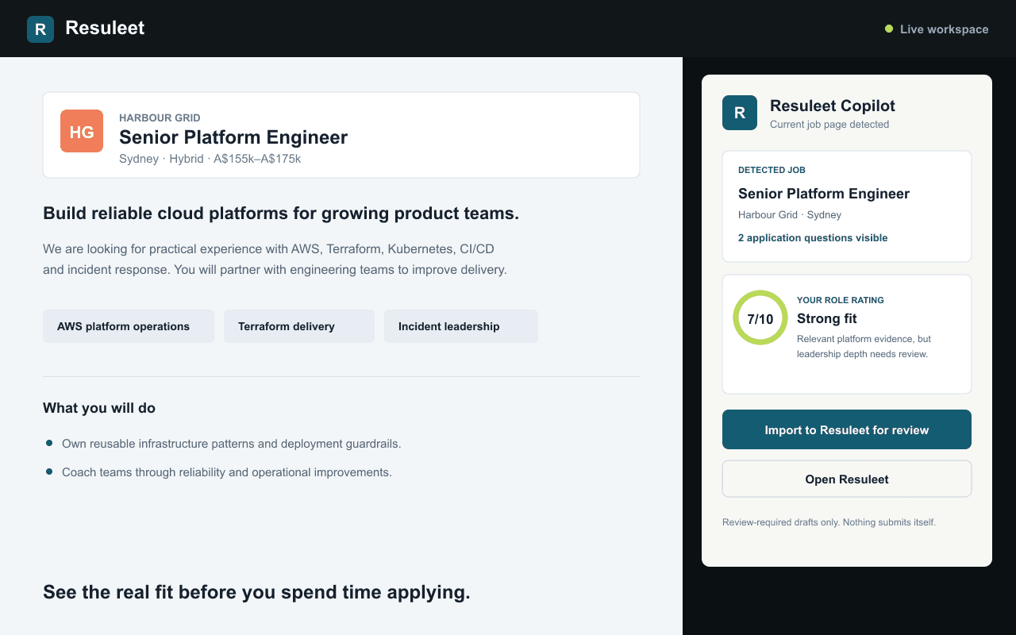The image size is (1016, 635).
Task: Click the Review-required drafts only note
Action: [x=829, y=522]
